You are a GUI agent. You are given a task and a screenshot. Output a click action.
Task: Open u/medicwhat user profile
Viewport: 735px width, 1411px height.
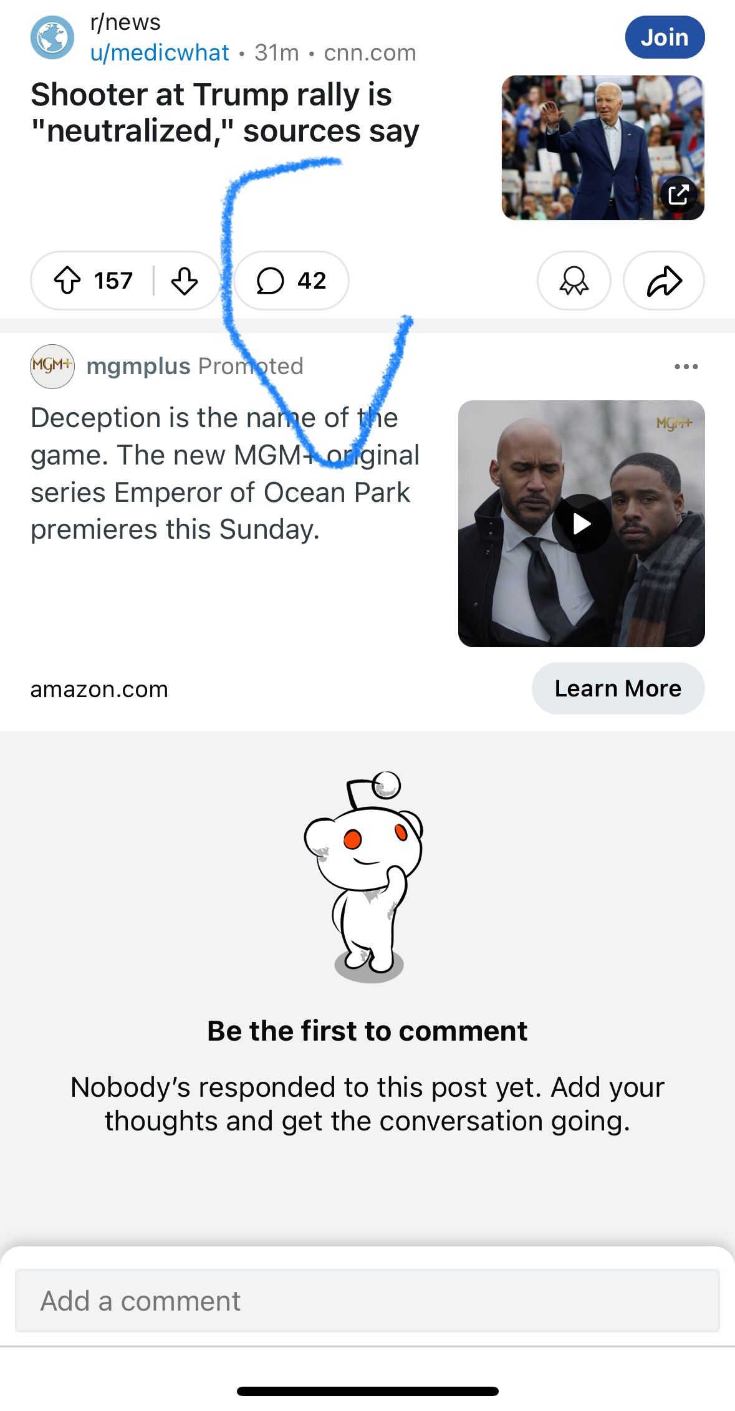click(x=160, y=53)
